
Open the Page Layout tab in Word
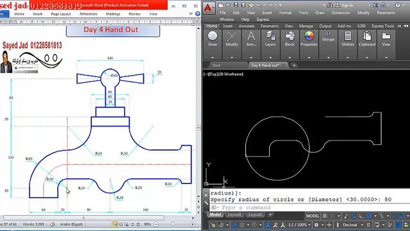pyautogui.click(x=61, y=14)
